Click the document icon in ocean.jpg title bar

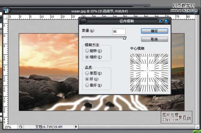[x=6, y=11]
